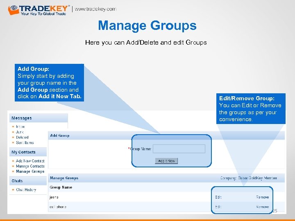Click the 'jeans' group name

(x=54, y=197)
